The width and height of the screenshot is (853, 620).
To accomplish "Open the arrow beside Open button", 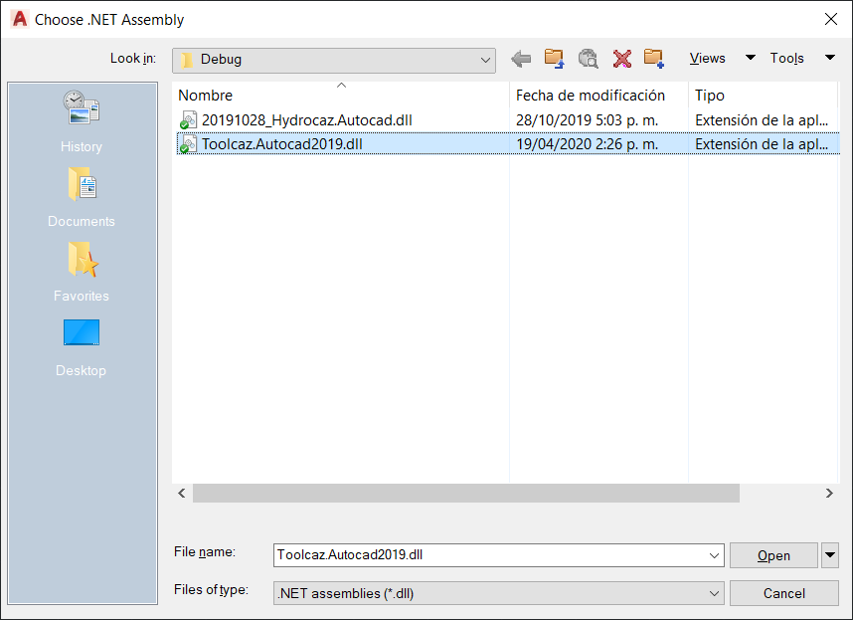I will [829, 555].
